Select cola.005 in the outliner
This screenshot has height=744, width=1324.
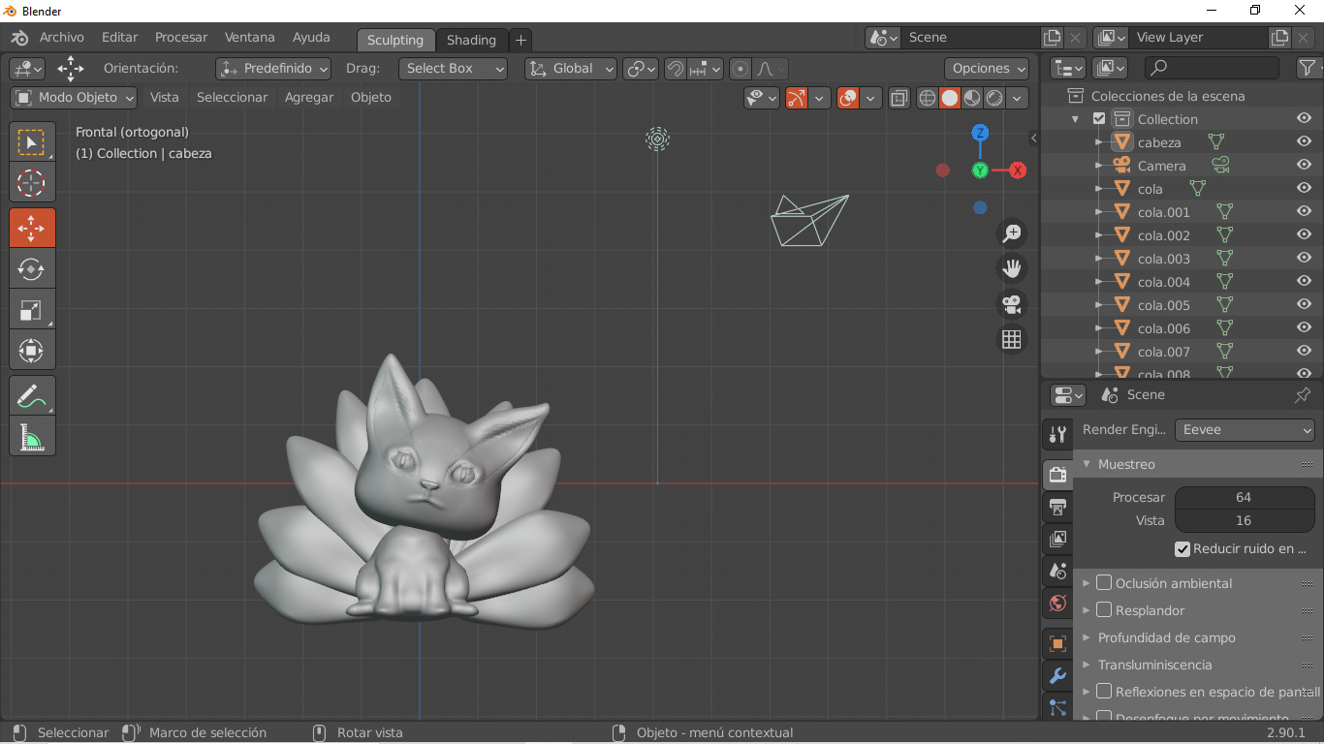pyautogui.click(x=1163, y=305)
